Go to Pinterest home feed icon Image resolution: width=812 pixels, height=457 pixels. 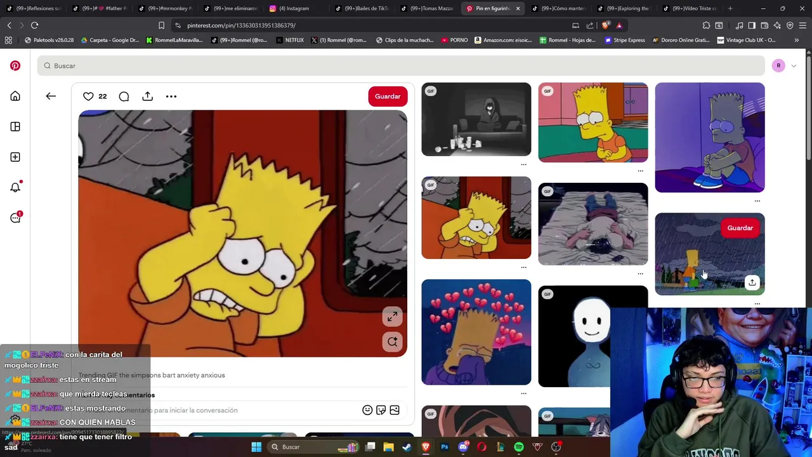click(15, 96)
